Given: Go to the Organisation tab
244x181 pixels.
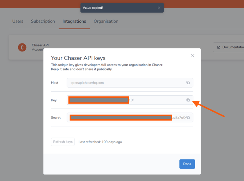Looking at the screenshot, I should 106,21.
